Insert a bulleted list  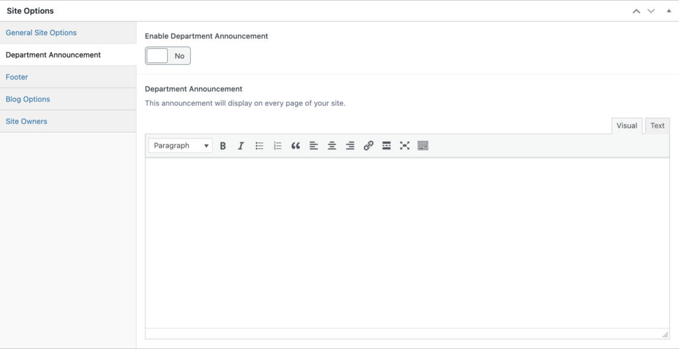pyautogui.click(x=259, y=146)
